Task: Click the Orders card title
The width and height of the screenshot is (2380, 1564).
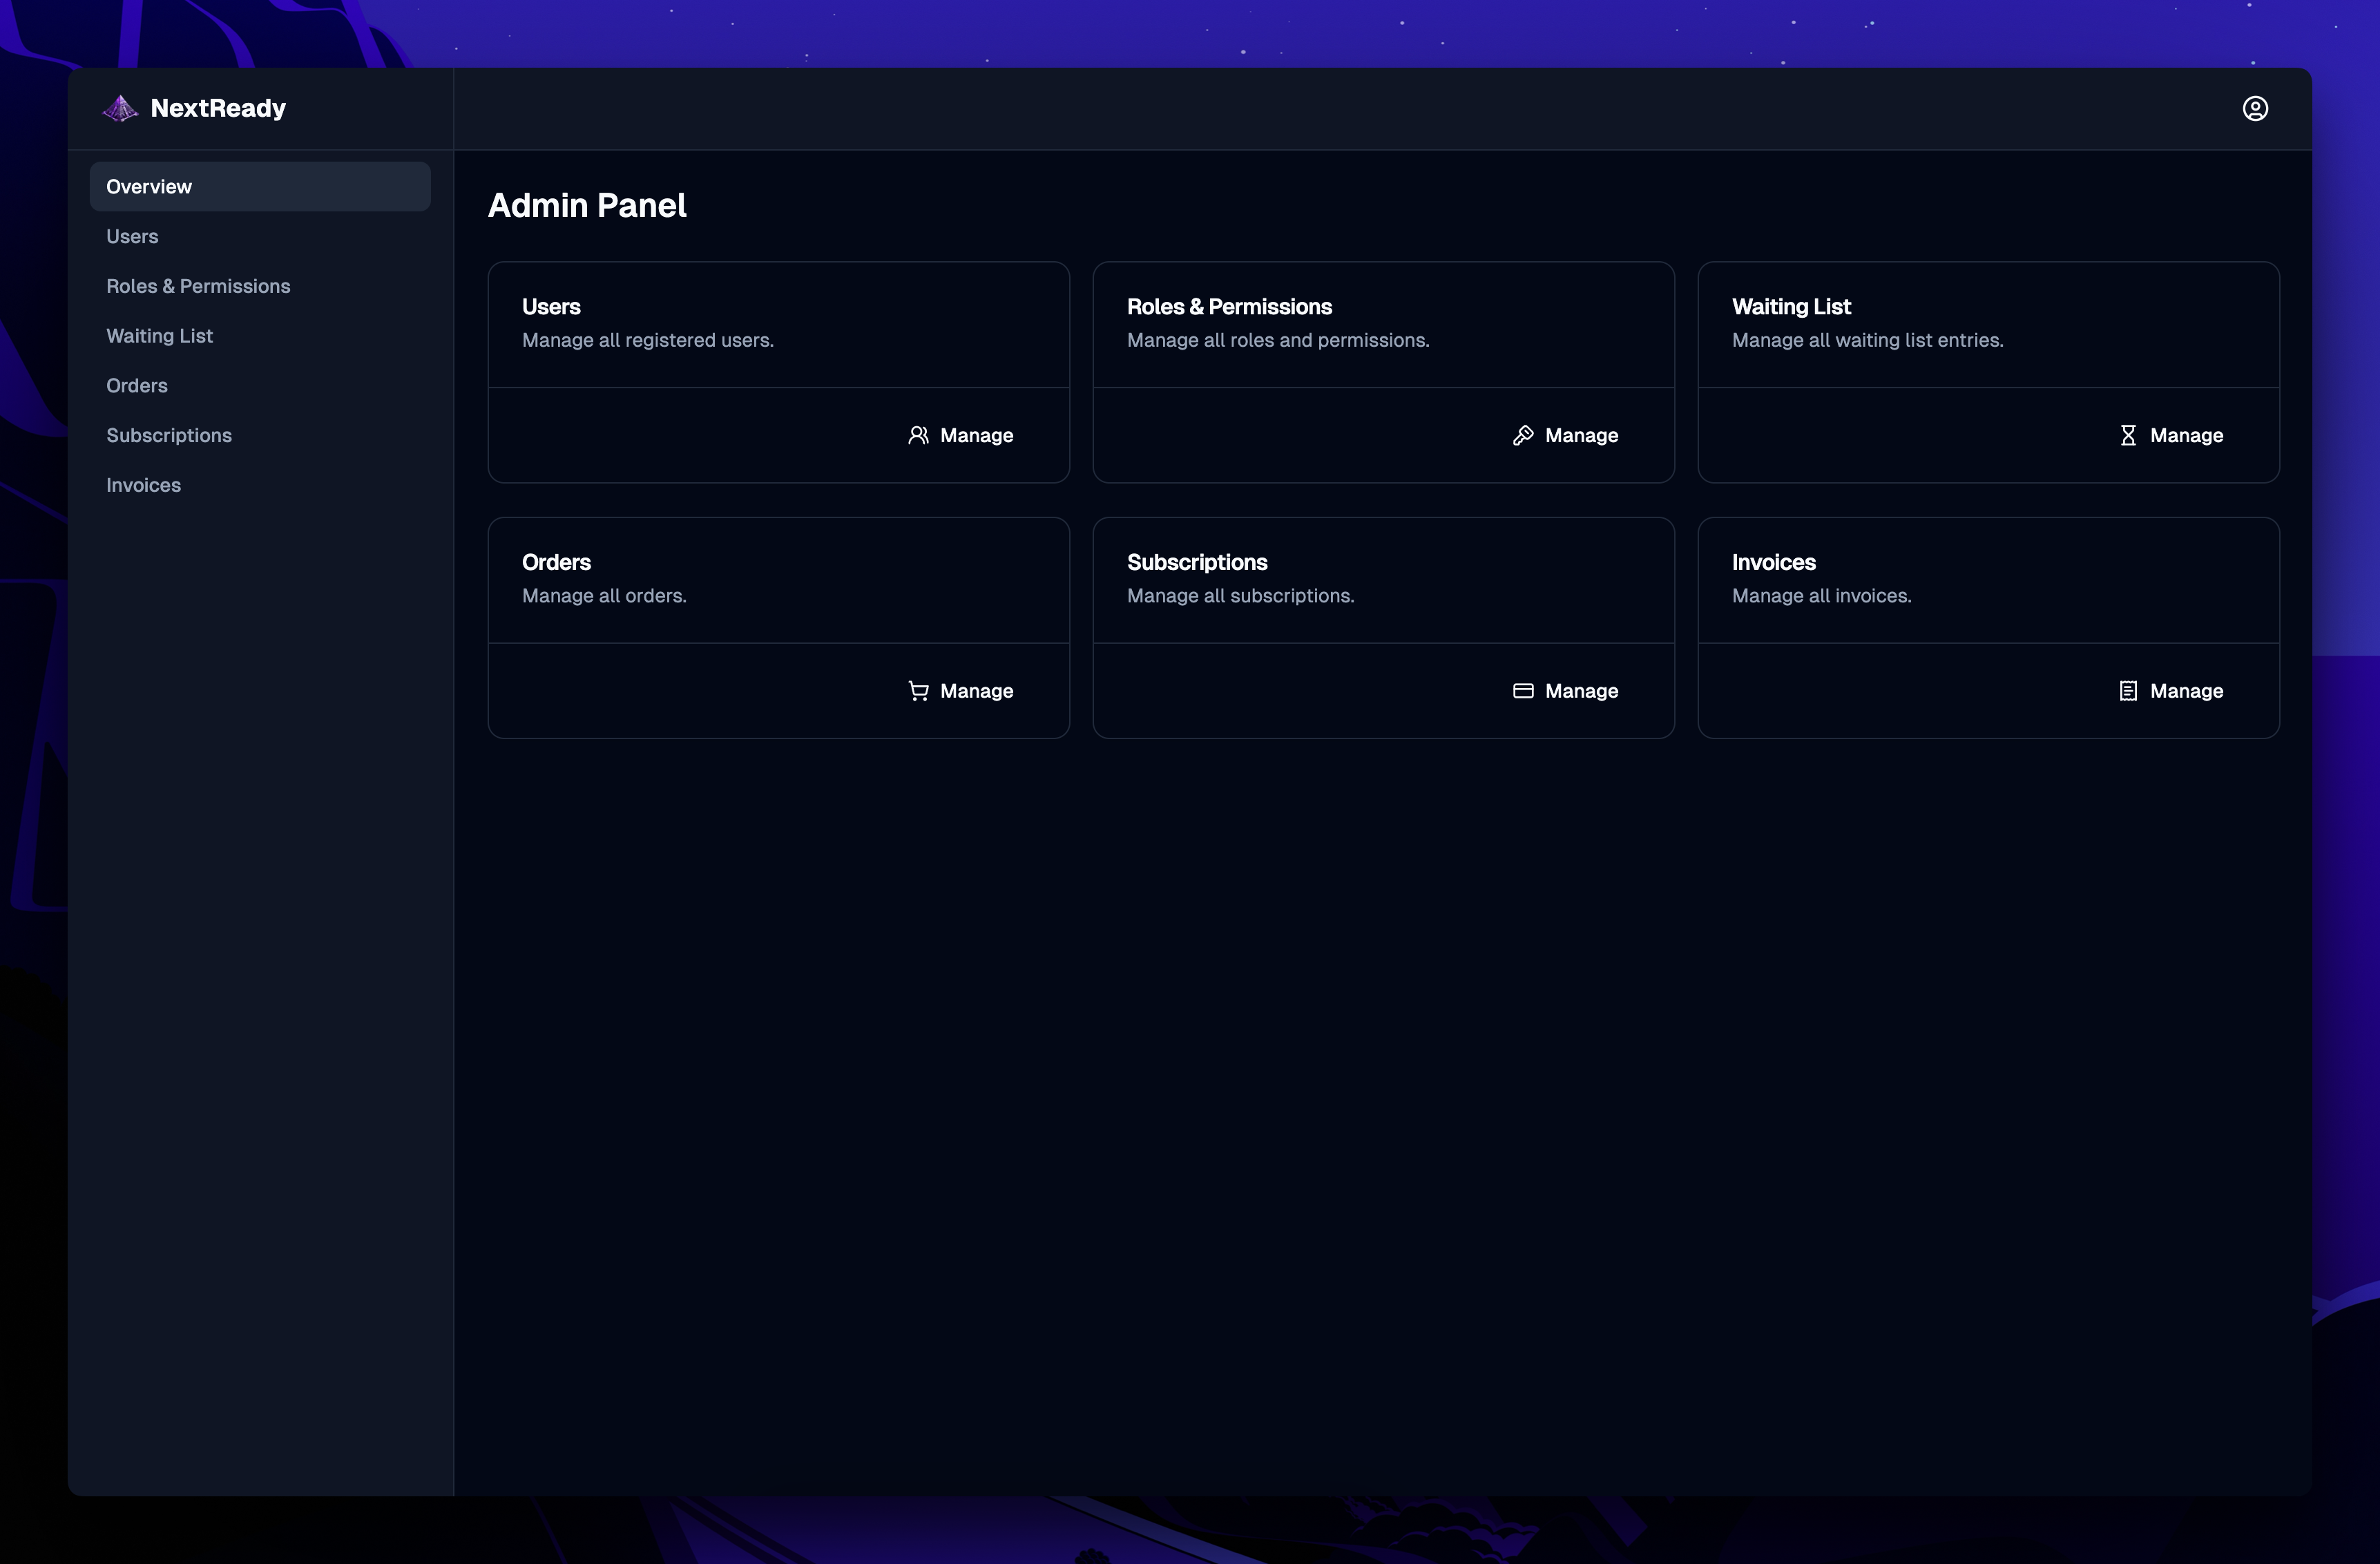Action: [556, 562]
